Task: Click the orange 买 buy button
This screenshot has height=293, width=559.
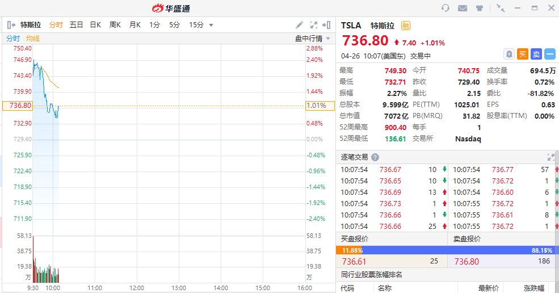Action: coord(523,54)
